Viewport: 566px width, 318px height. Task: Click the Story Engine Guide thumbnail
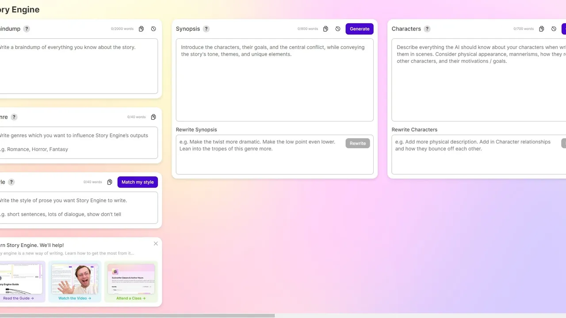tap(20, 279)
